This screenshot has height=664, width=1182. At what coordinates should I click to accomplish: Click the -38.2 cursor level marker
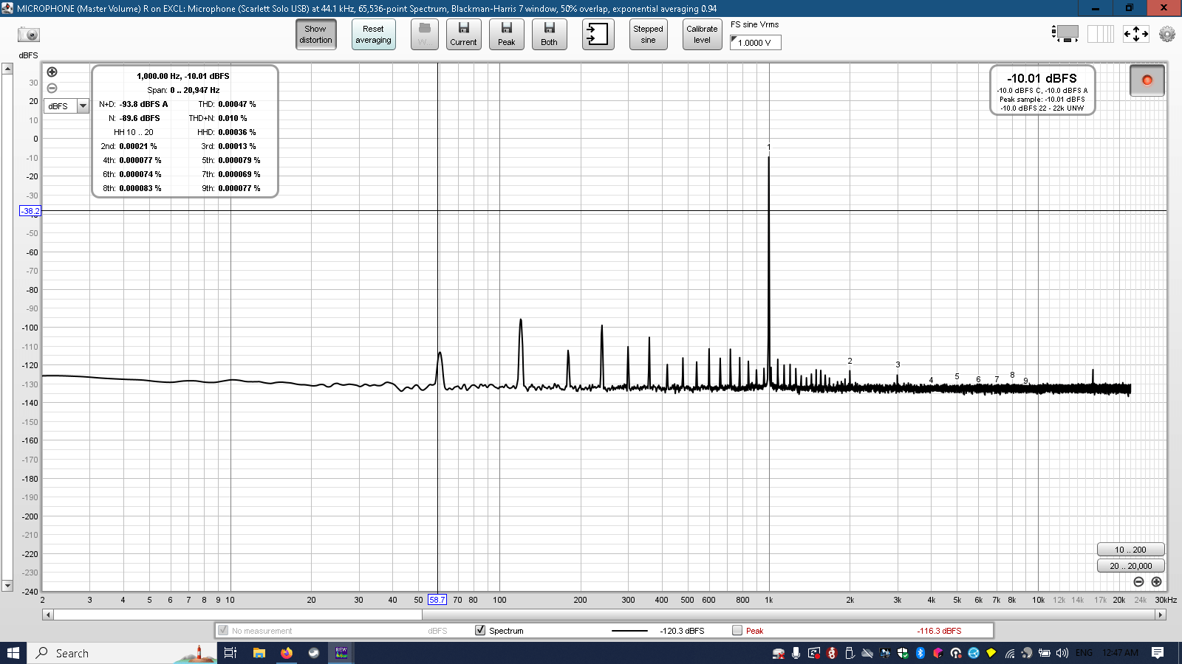(x=30, y=211)
